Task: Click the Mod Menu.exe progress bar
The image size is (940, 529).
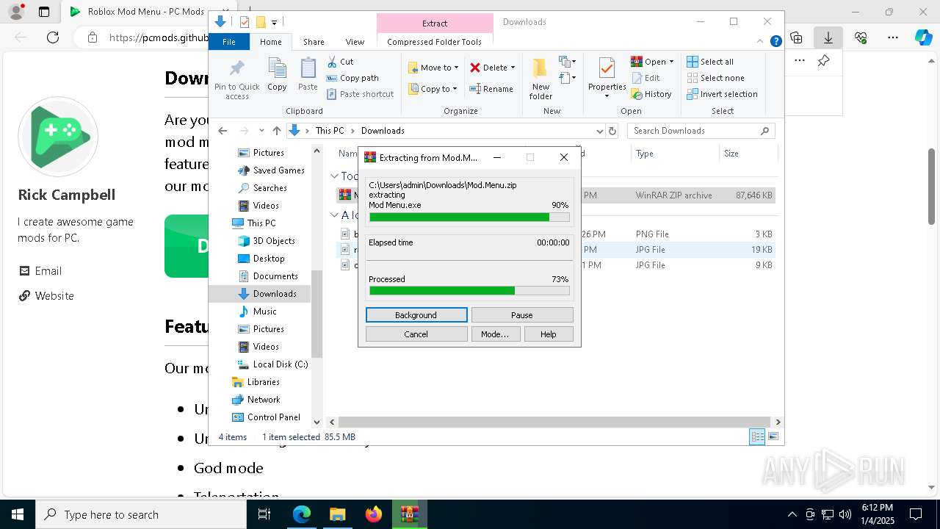Action: tap(469, 217)
